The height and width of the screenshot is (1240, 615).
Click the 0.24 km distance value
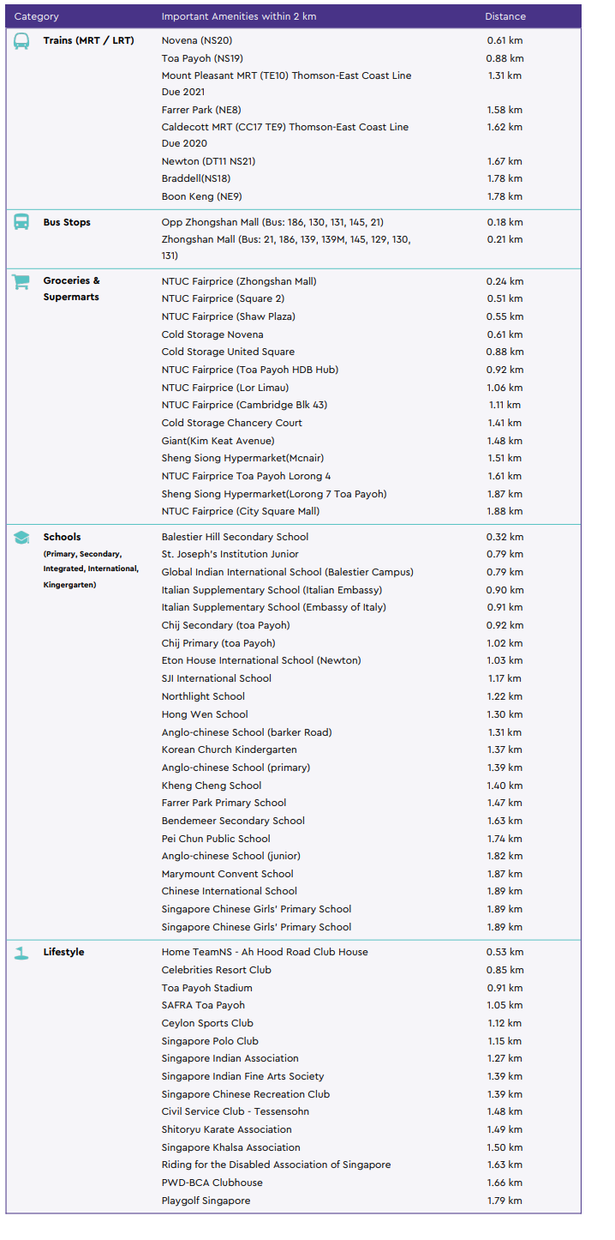click(505, 281)
